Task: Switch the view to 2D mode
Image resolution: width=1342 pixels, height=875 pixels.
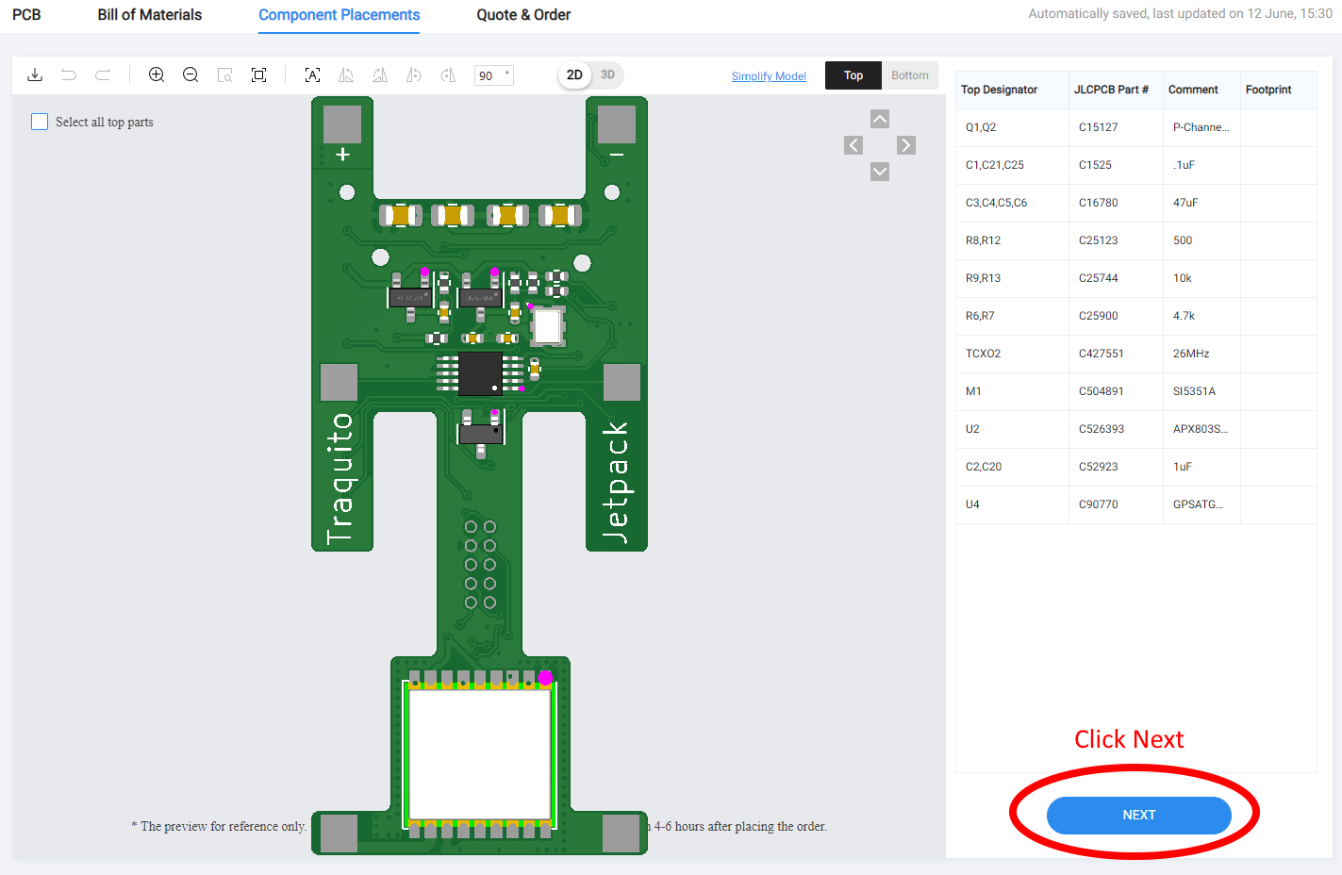Action: coord(574,75)
